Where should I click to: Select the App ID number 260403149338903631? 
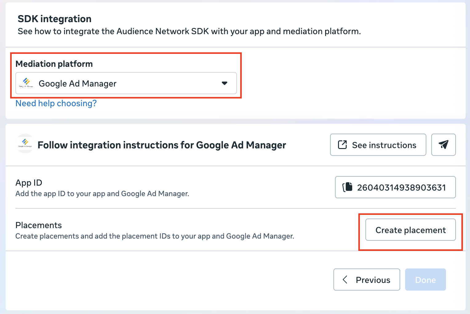(401, 187)
